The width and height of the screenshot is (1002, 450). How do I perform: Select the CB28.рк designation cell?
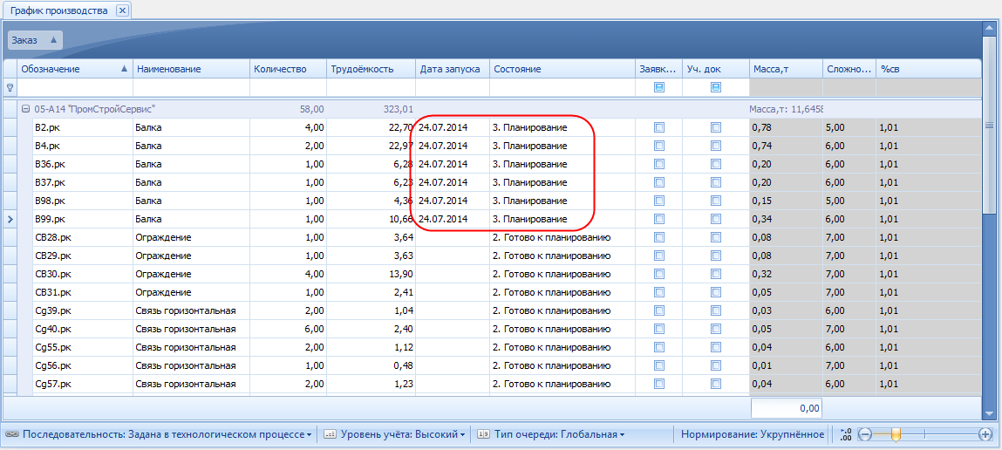[83, 238]
